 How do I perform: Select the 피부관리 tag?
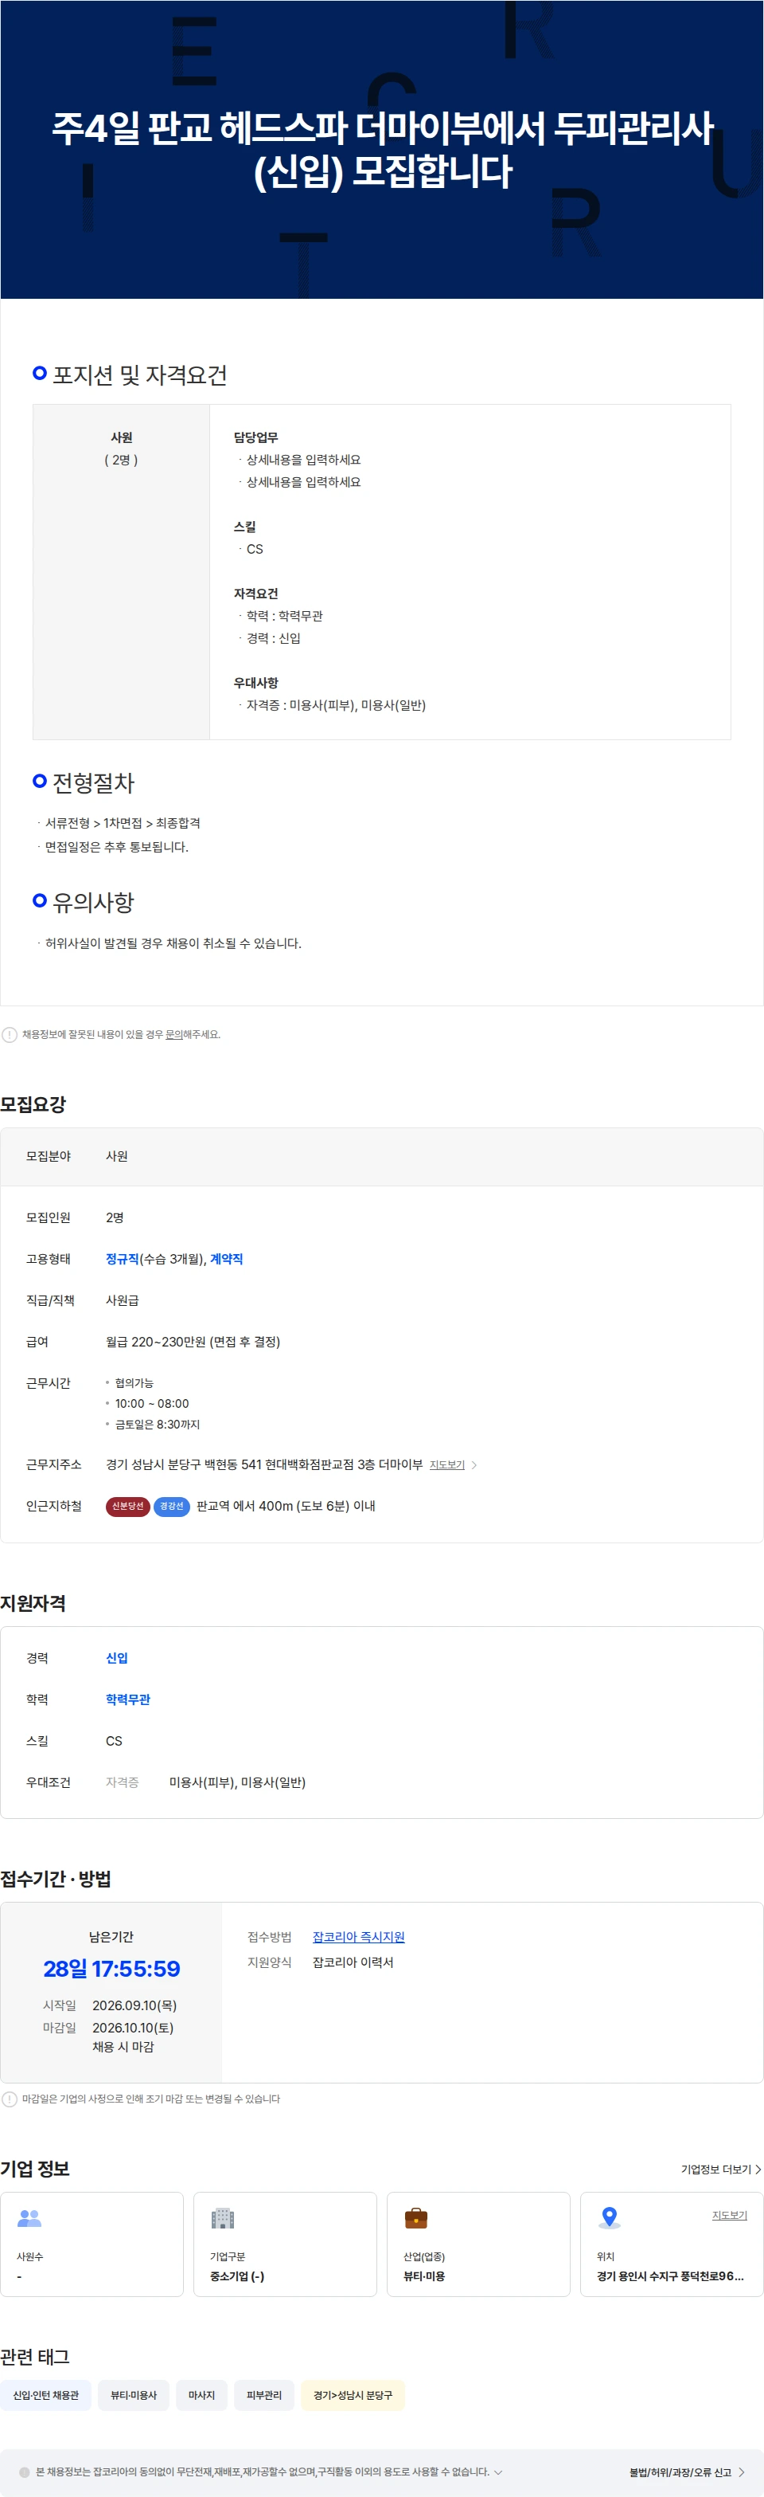click(x=263, y=2395)
